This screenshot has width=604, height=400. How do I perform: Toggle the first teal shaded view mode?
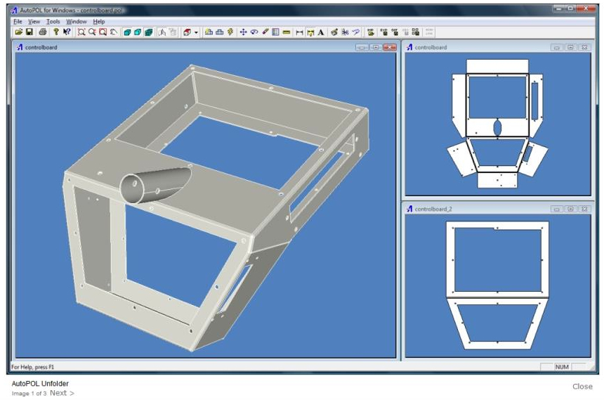coord(127,32)
